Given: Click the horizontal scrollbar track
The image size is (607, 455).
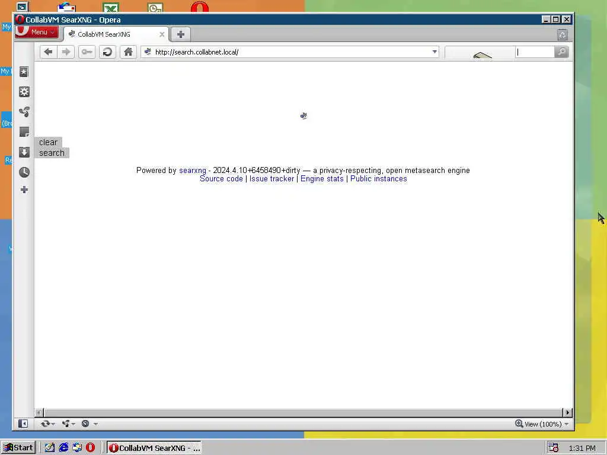Looking at the screenshot, I should tap(303, 412).
